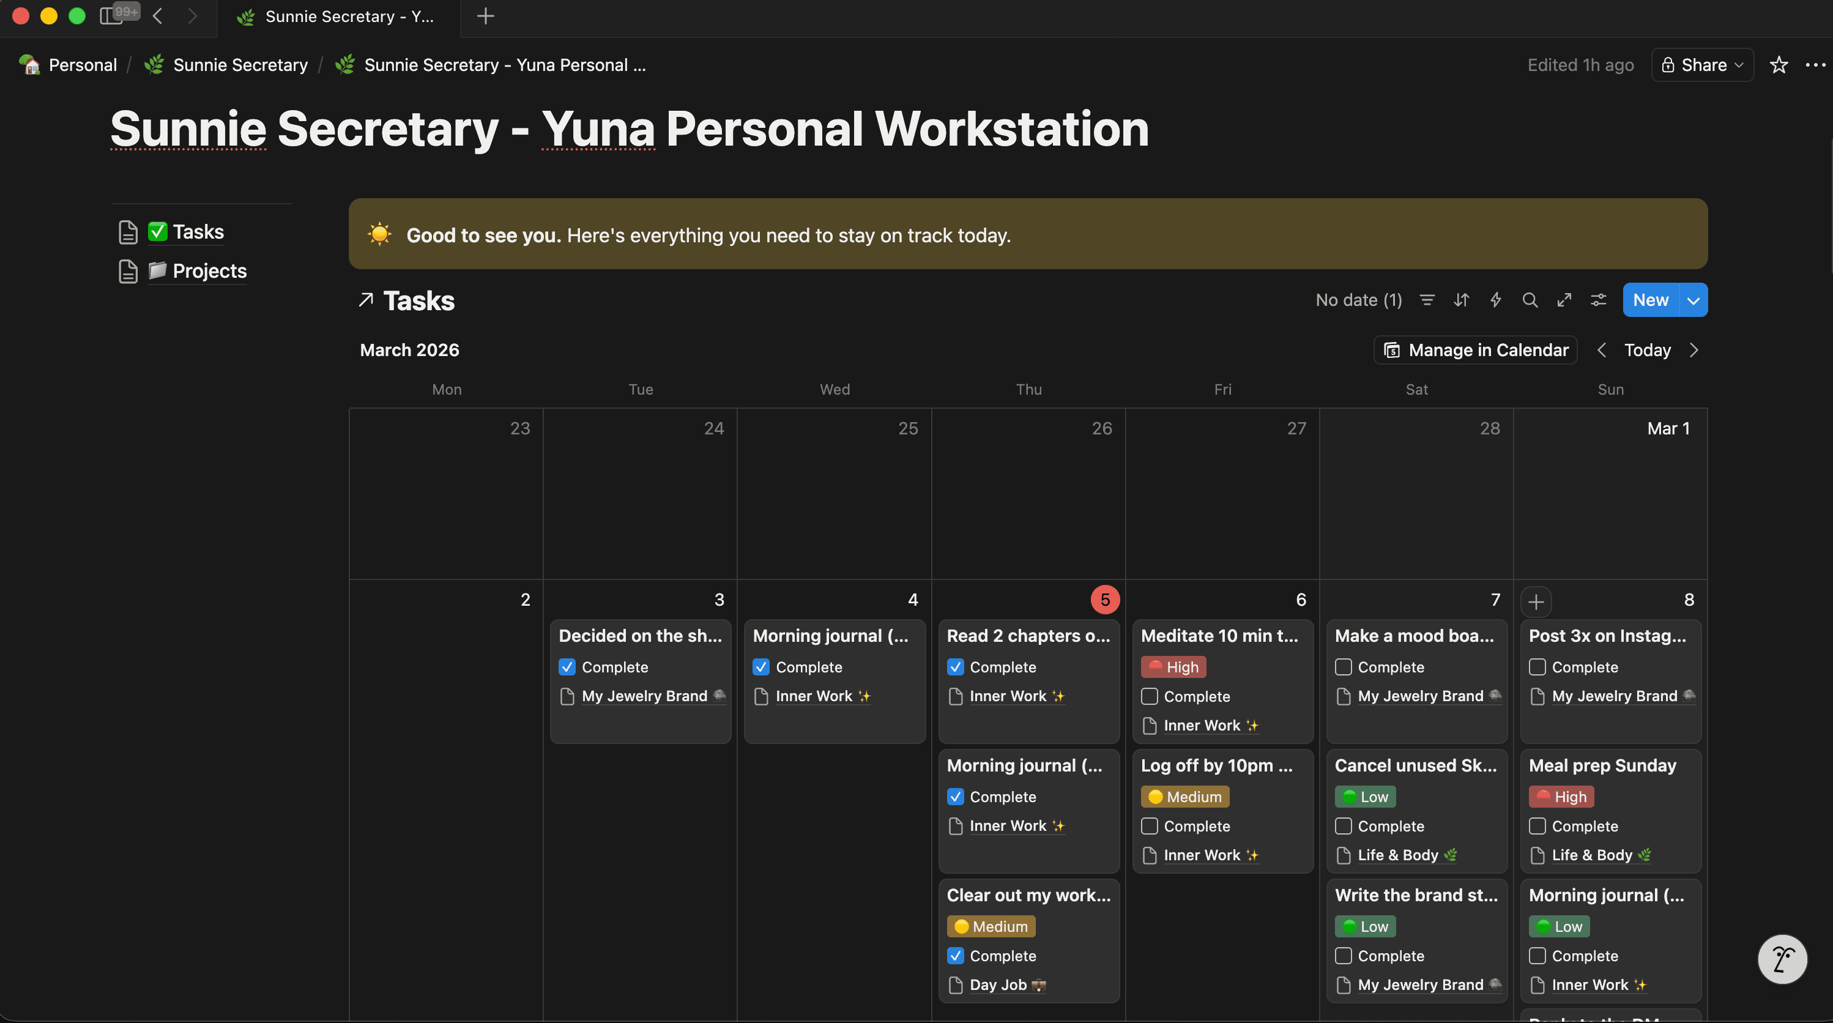
Task: Open automations via the lightning bolt icon
Action: click(x=1495, y=300)
